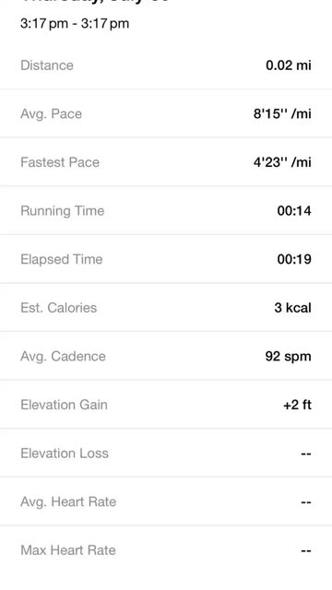332x590 pixels.
Task: Select the Elevation Loss row
Action: click(166, 454)
